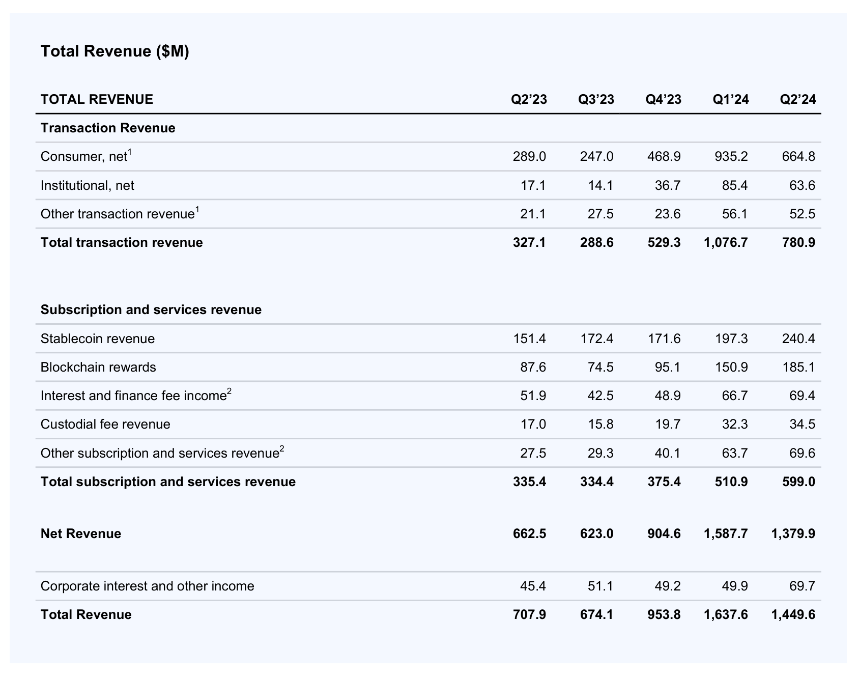Click Total subscription and services revenue label
The height and width of the screenshot is (676, 859).
(x=168, y=482)
